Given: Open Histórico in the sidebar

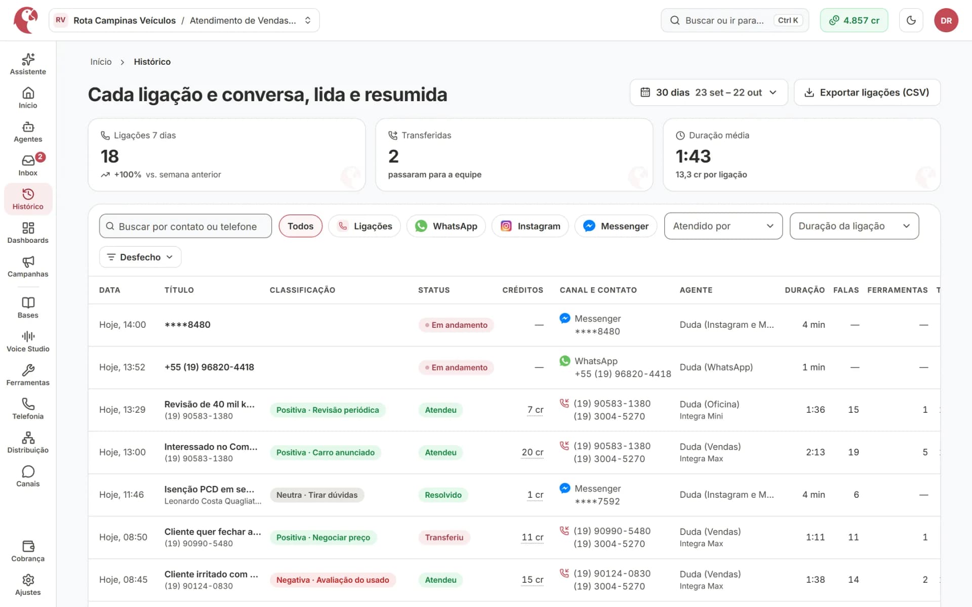Looking at the screenshot, I should [x=28, y=199].
